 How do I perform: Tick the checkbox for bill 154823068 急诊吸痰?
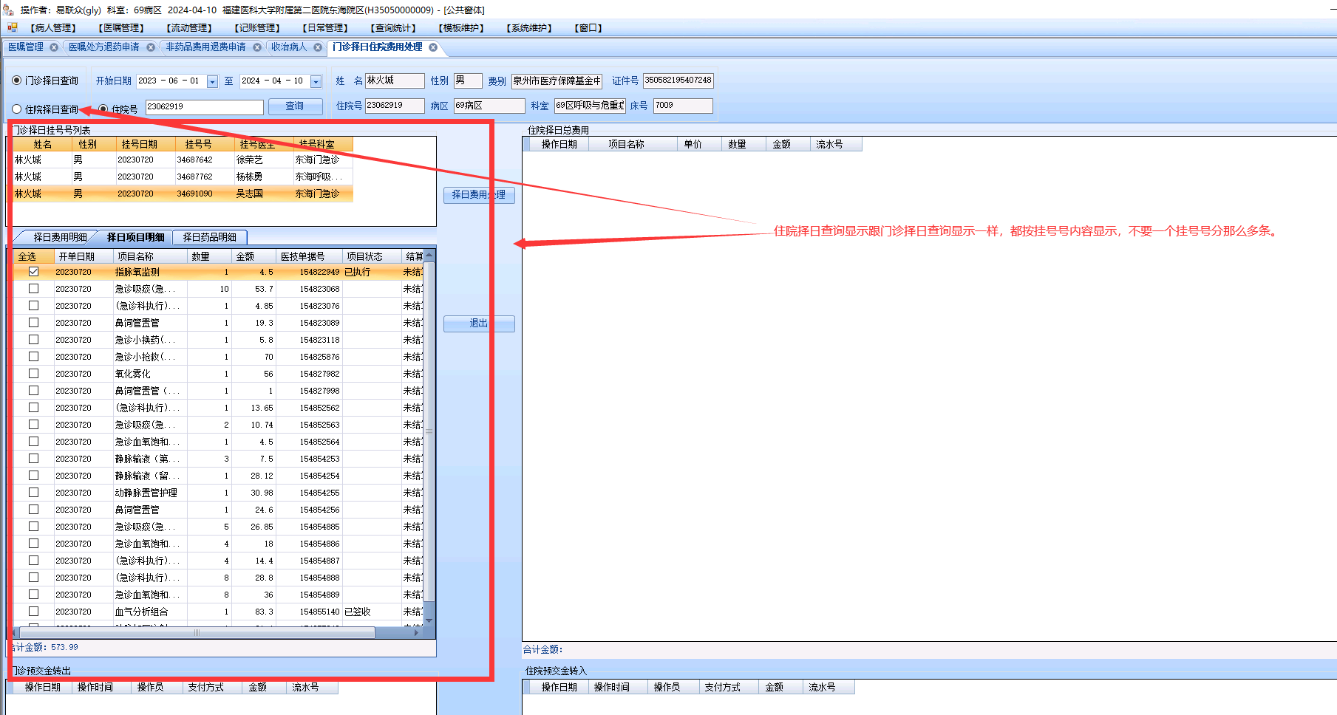click(x=34, y=289)
